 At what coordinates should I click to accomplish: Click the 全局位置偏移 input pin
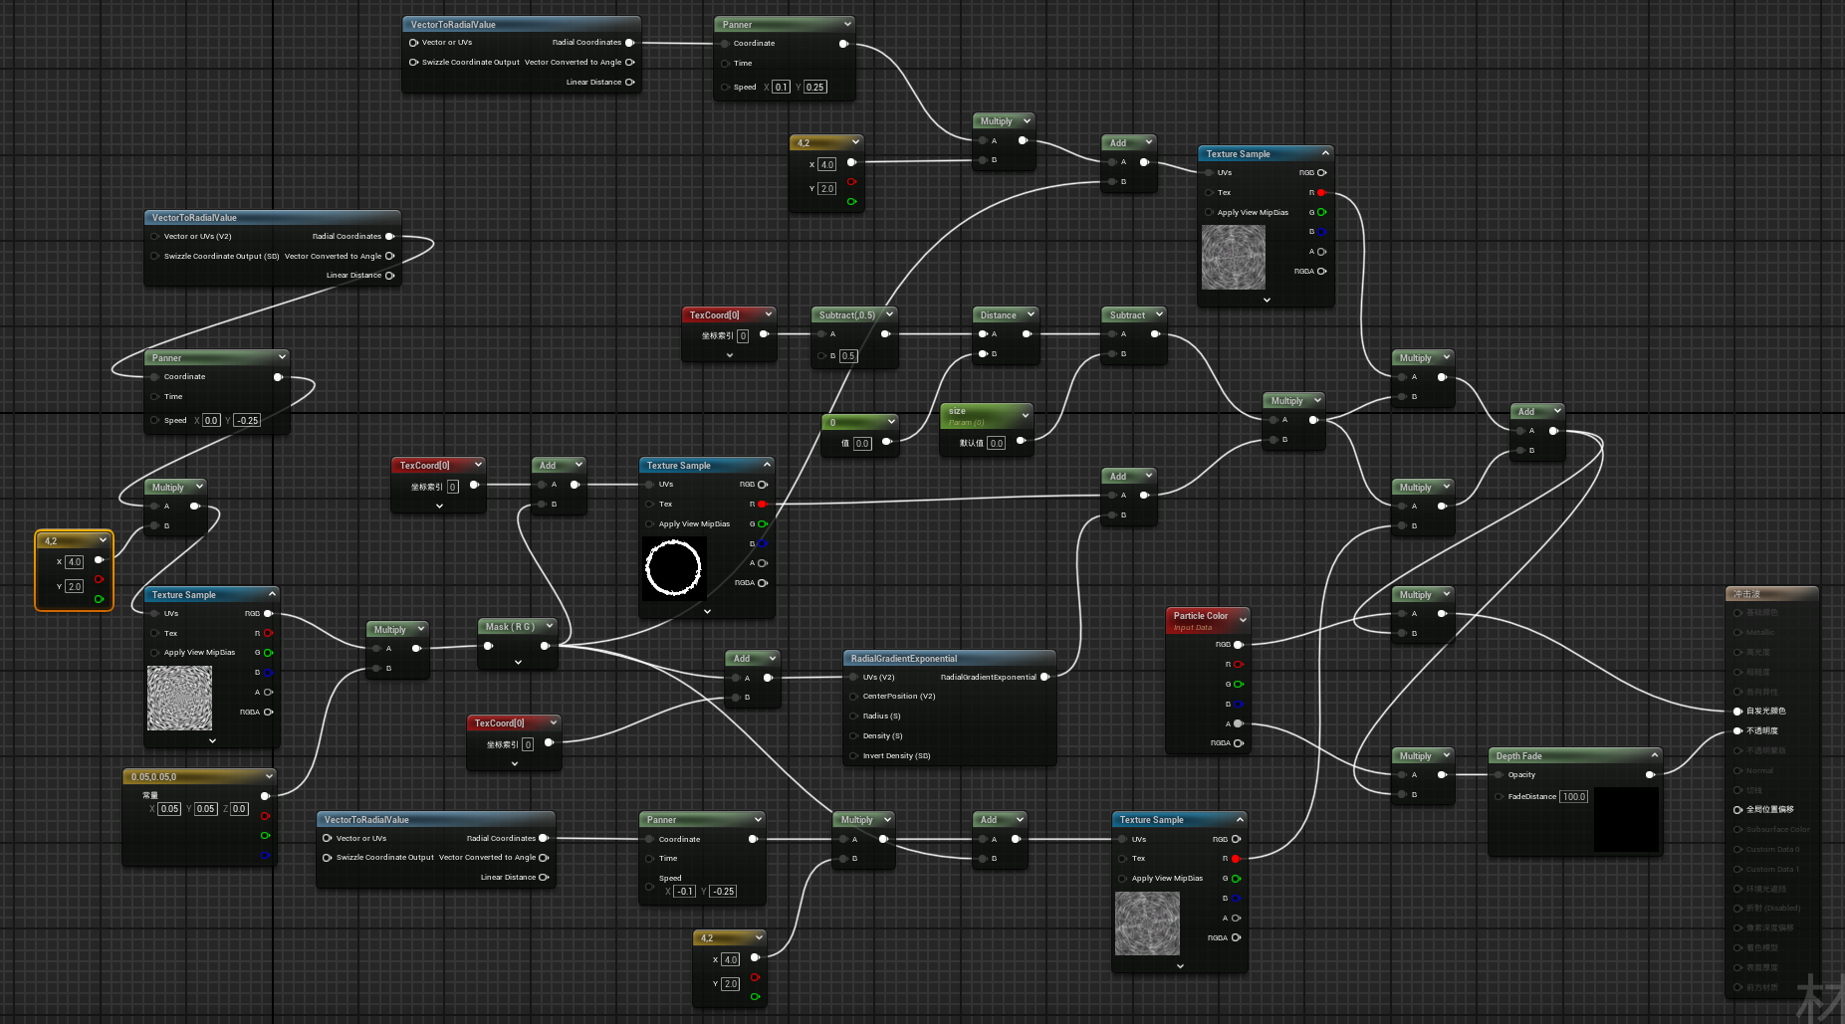click(x=1737, y=809)
